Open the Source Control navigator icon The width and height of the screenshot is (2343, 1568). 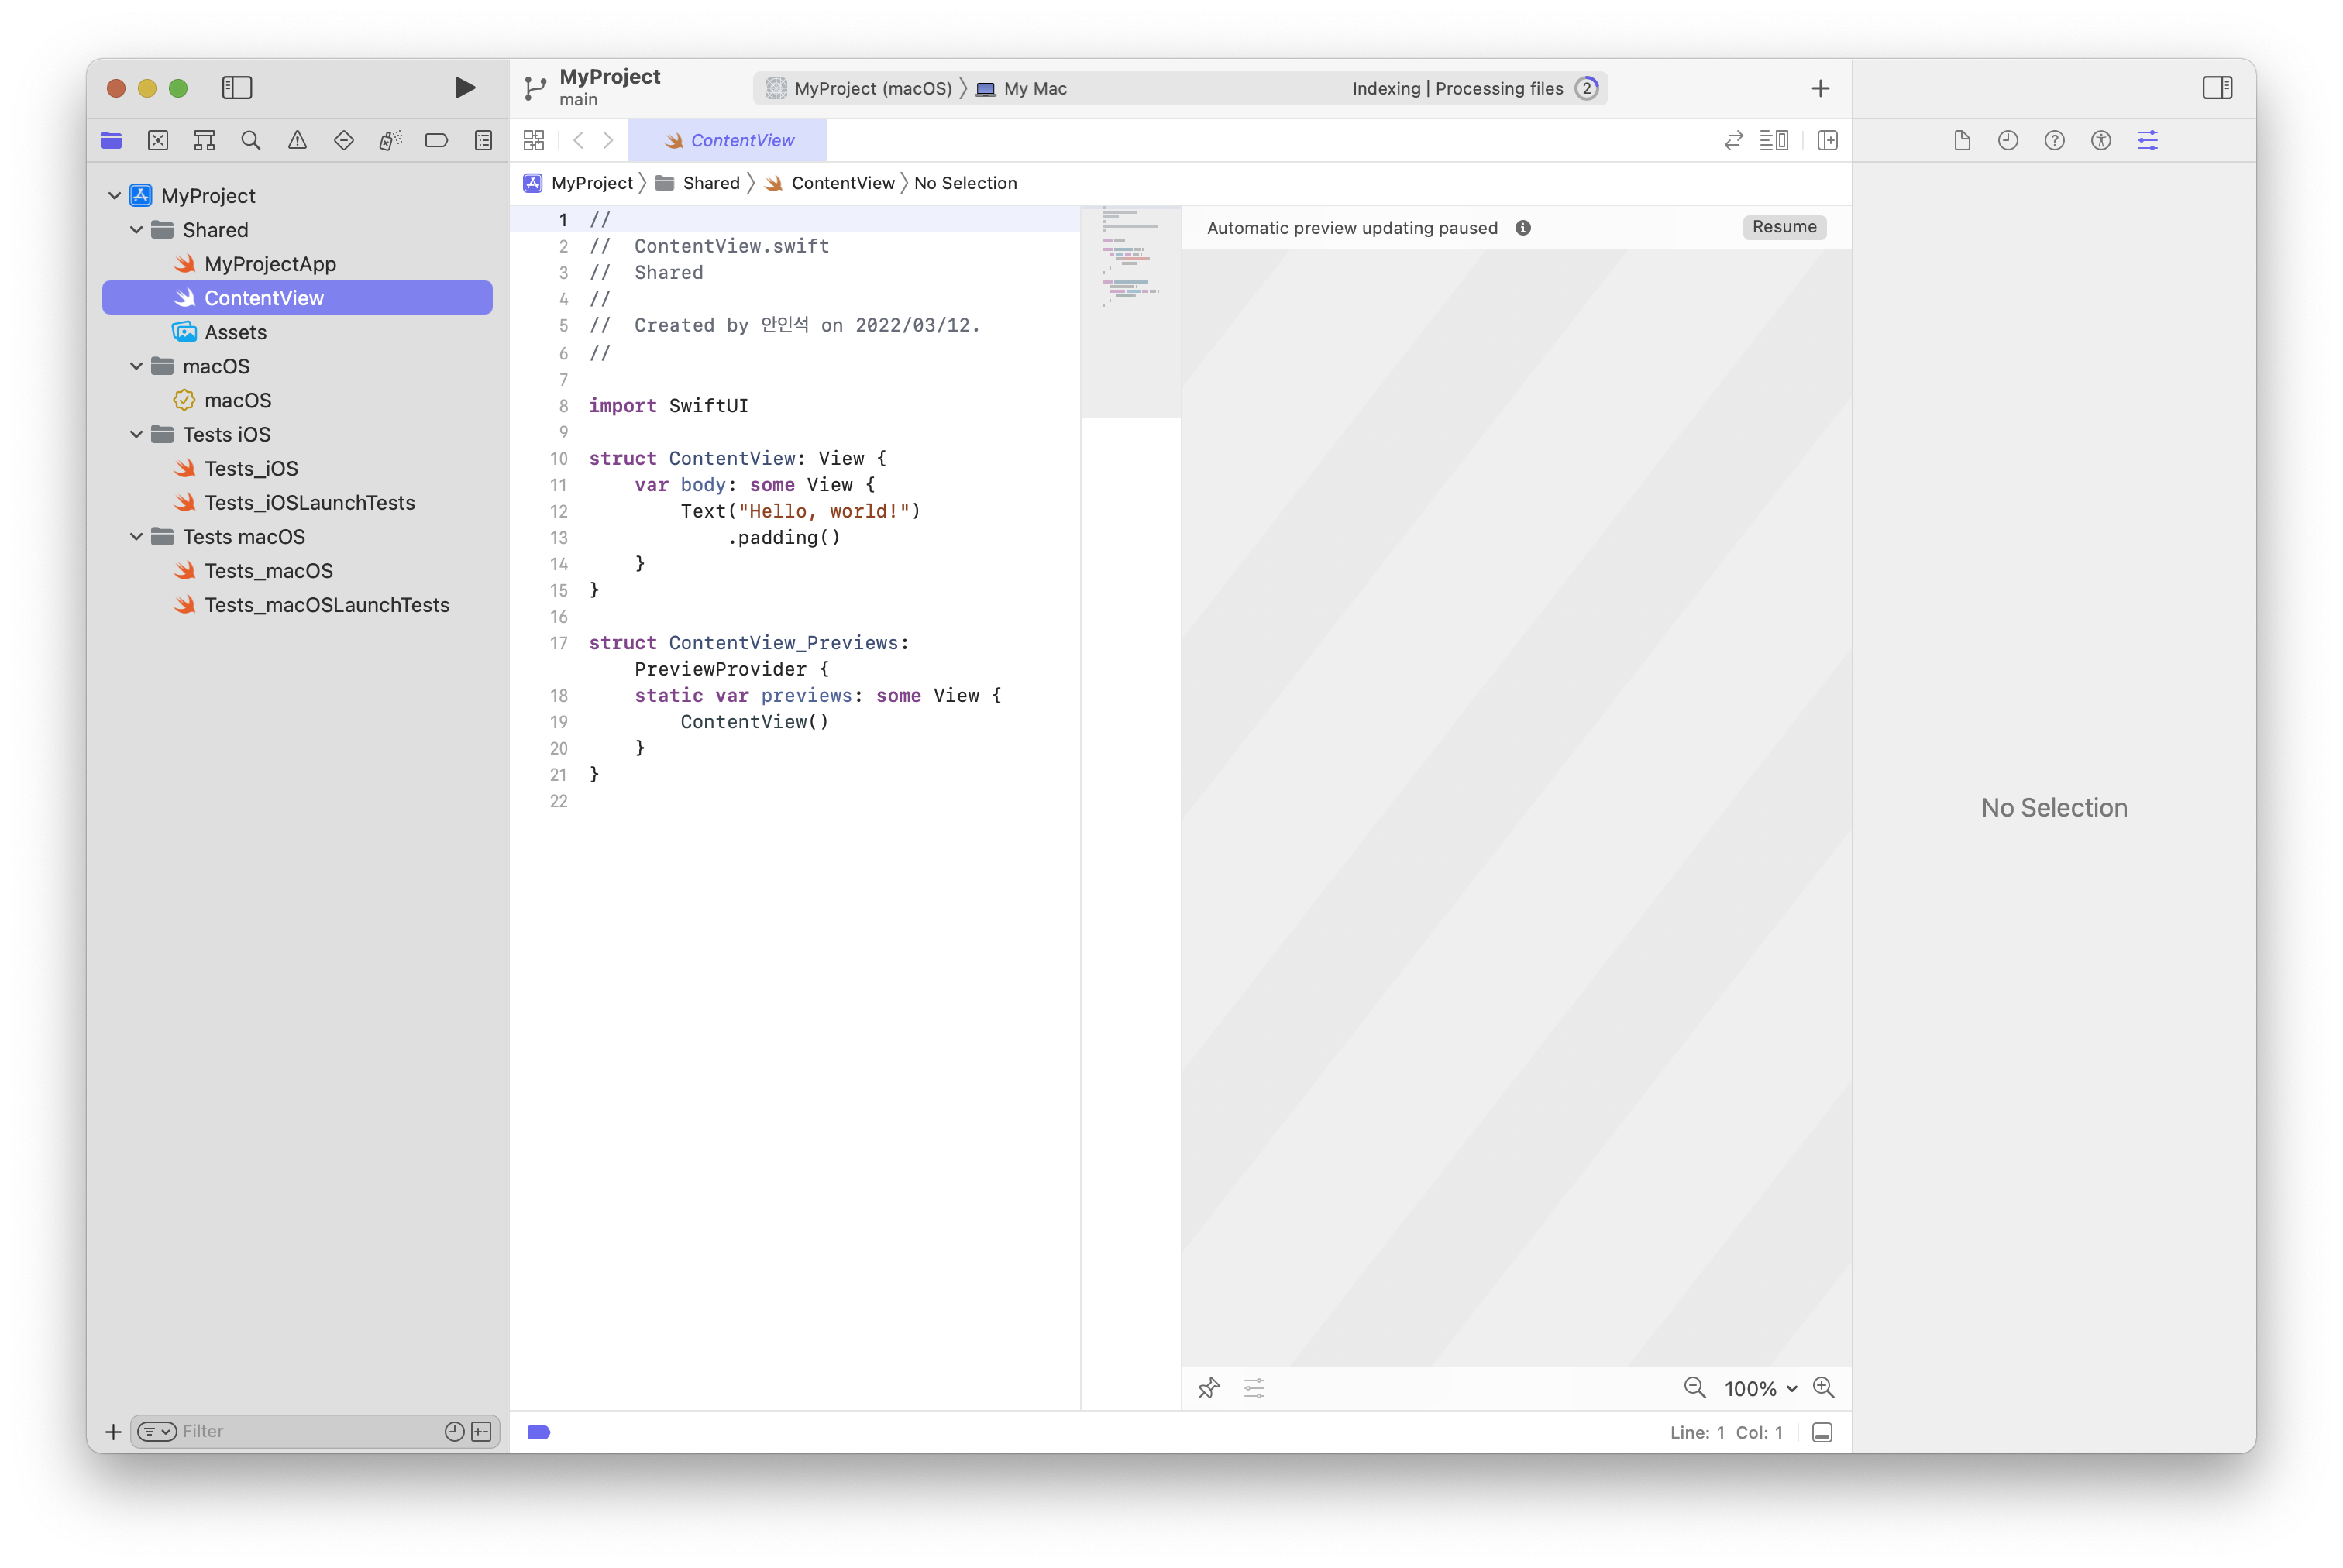click(158, 141)
